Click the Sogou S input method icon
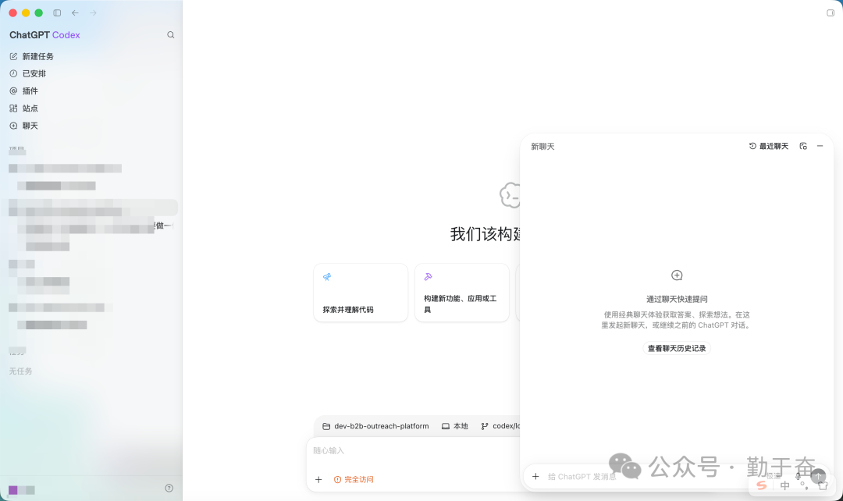 point(761,485)
